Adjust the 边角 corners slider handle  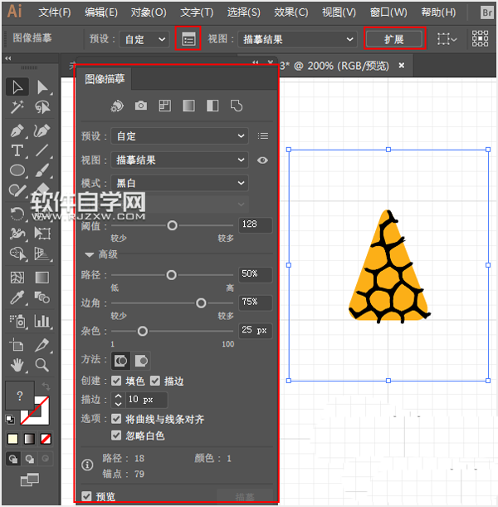[x=201, y=303]
